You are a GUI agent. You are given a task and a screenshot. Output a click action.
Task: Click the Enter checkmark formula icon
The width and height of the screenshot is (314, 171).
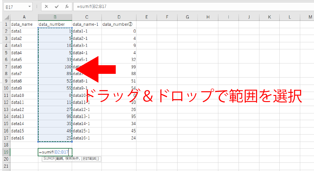[x=56, y=6]
